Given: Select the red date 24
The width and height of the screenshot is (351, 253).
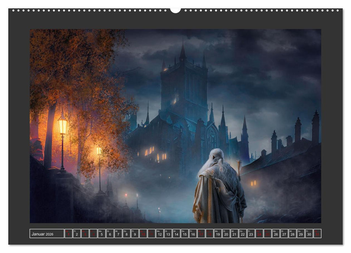Looking at the screenshot, I should tap(260, 233).
